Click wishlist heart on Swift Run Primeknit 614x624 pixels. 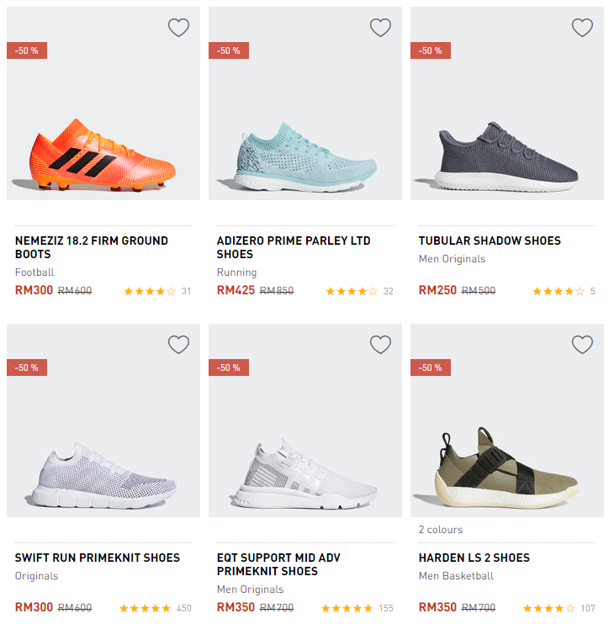178,345
